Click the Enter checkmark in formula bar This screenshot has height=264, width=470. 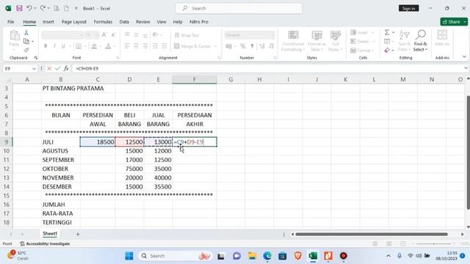[57, 68]
